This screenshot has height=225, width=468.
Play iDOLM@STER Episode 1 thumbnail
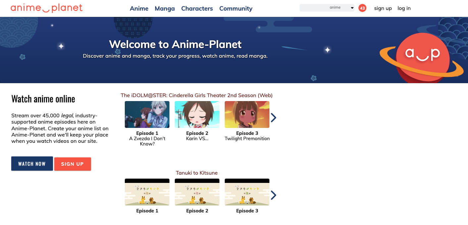(x=147, y=115)
